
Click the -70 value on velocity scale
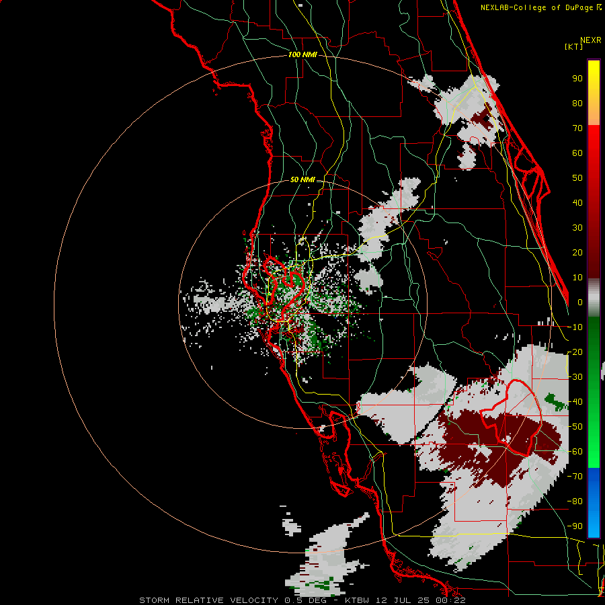click(575, 477)
